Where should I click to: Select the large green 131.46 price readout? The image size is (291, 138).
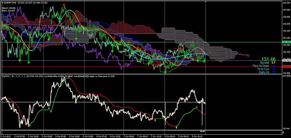(x=268, y=59)
